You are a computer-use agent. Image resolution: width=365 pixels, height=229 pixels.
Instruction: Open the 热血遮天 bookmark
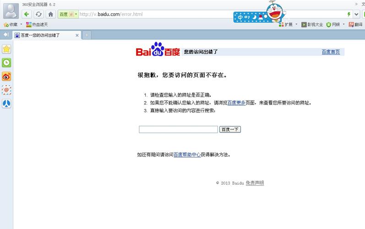(x=37, y=24)
